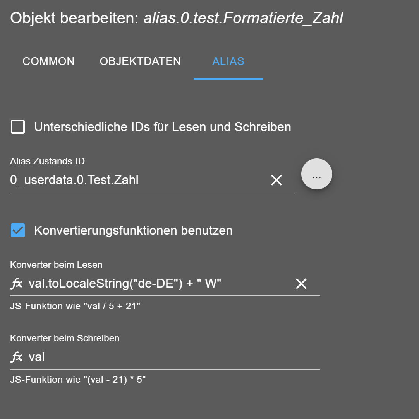Click the hint text "val / 5 + 21"
Screen dimensions: 419x419
click(112, 306)
